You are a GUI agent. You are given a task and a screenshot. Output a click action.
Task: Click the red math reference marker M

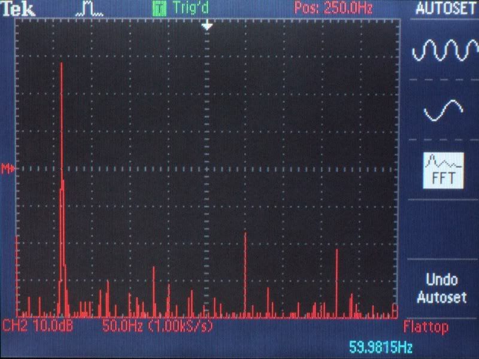(x=8, y=168)
